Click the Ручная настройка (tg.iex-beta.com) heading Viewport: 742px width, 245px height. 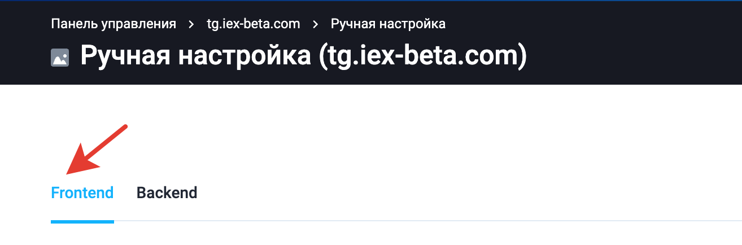[x=303, y=56]
